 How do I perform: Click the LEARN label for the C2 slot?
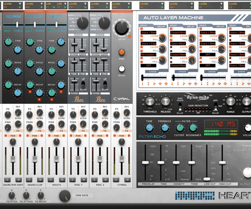pyautogui.click(x=233, y=4)
